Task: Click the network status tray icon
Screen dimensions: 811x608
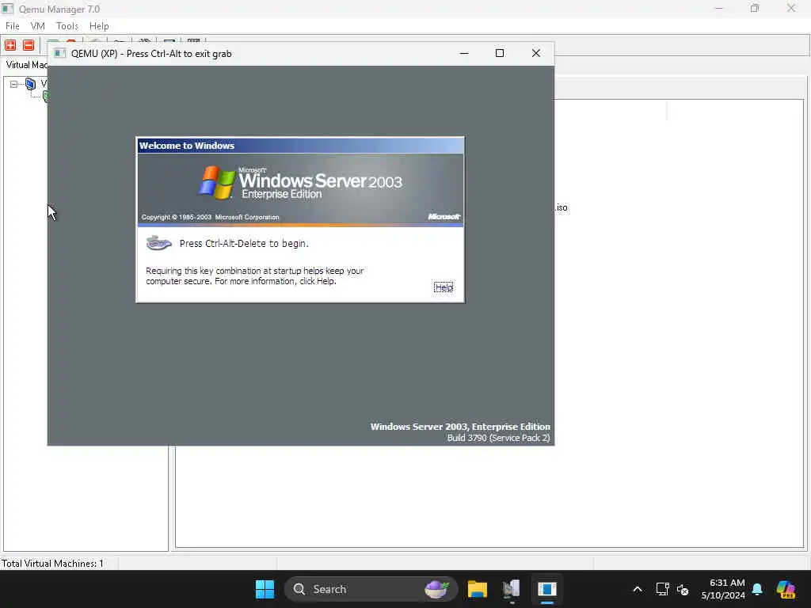Action: [x=662, y=589]
